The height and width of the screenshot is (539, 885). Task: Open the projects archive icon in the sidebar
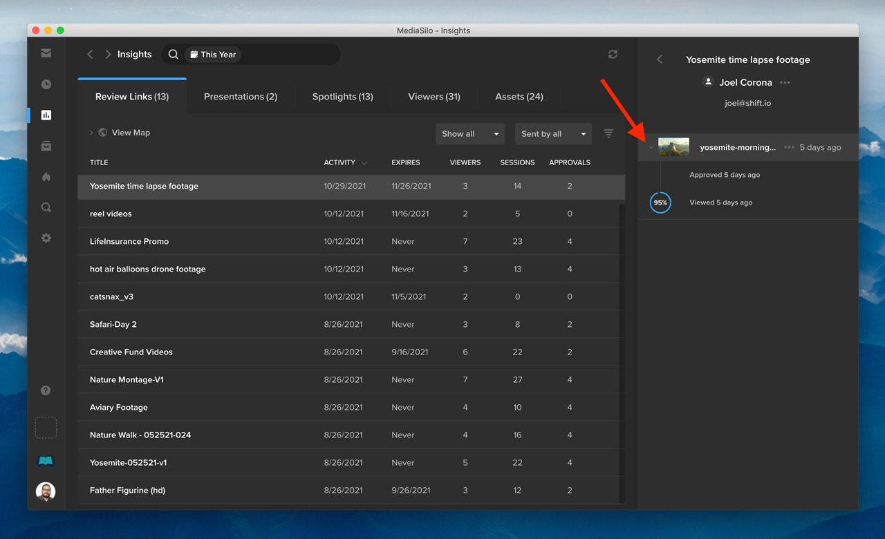pos(46,146)
